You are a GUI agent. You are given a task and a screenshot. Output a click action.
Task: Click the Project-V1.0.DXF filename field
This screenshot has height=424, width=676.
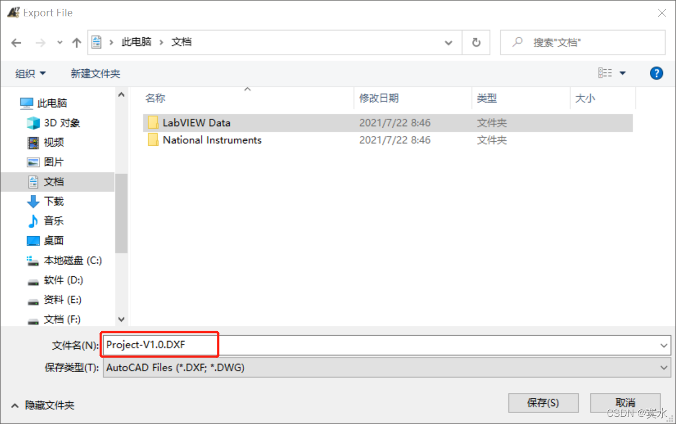(386, 345)
